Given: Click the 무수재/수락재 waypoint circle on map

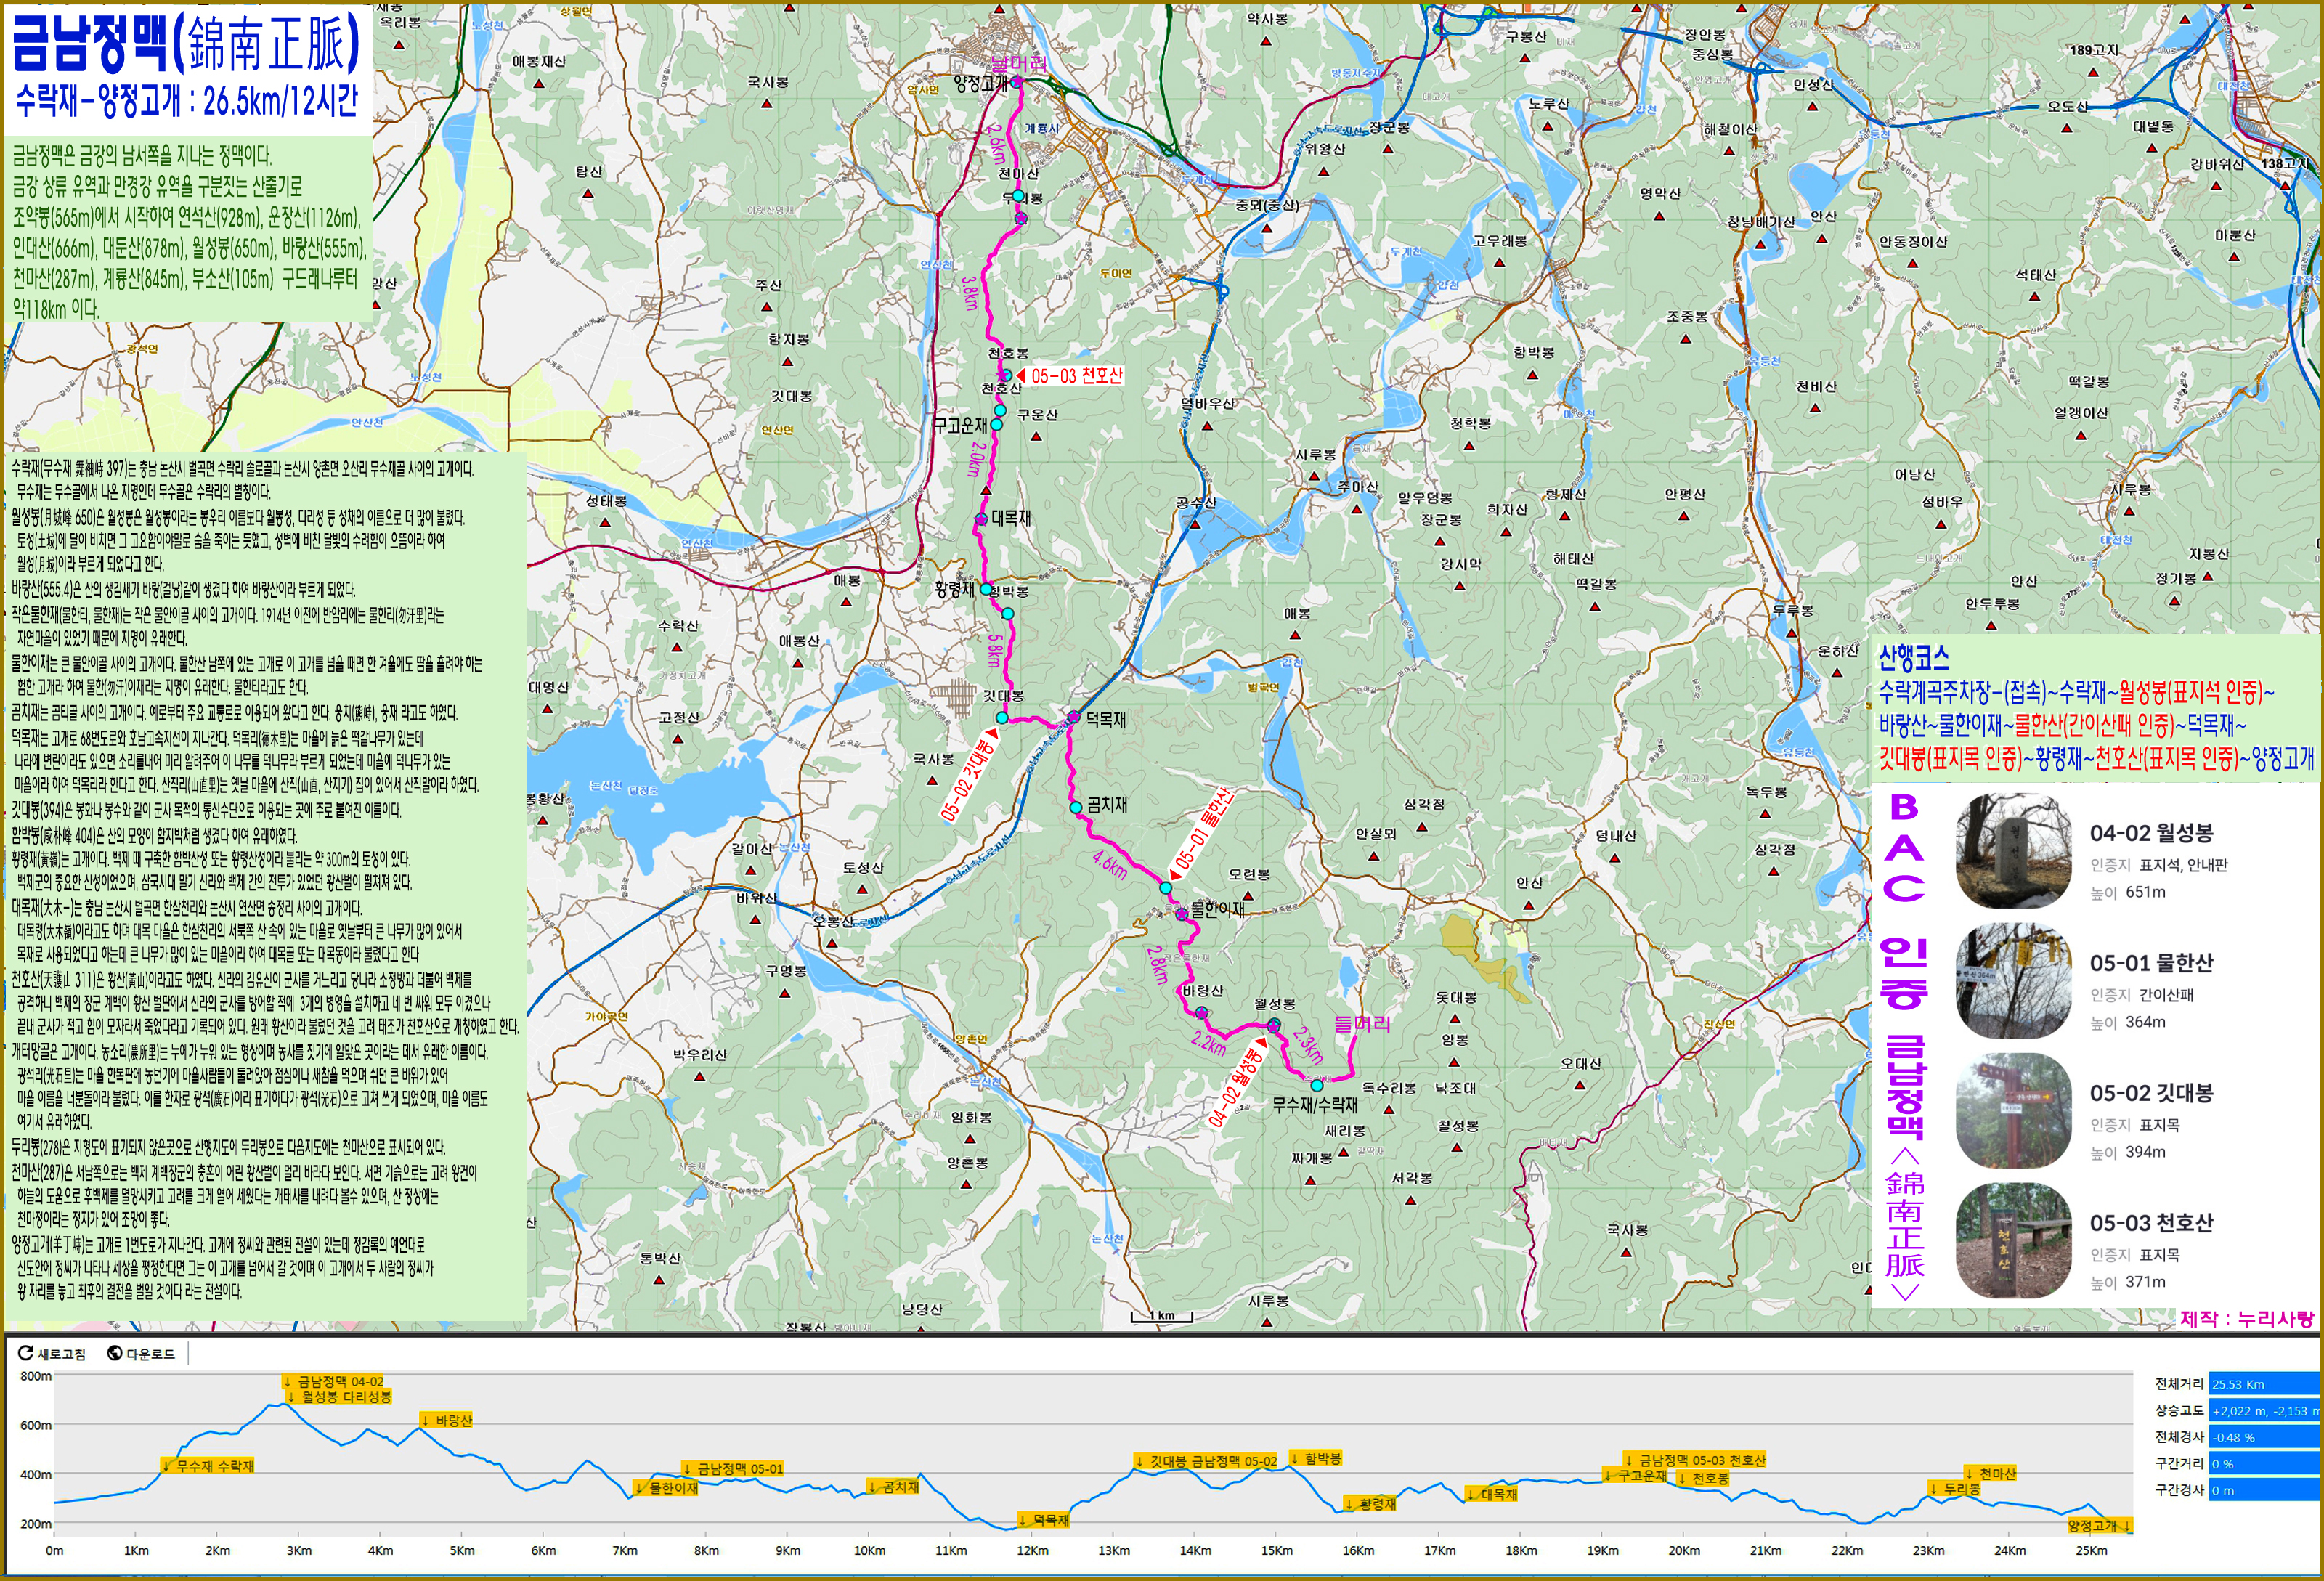Looking at the screenshot, I should click(1317, 1085).
